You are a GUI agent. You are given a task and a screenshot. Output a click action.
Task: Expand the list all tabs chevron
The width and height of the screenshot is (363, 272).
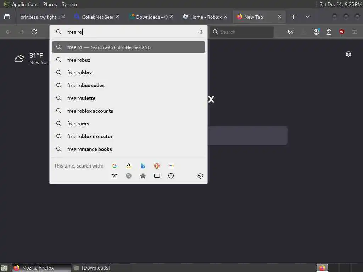(308, 17)
